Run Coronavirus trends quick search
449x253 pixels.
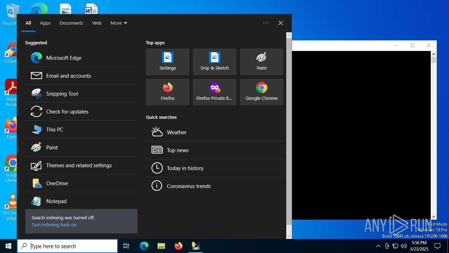pos(215,186)
